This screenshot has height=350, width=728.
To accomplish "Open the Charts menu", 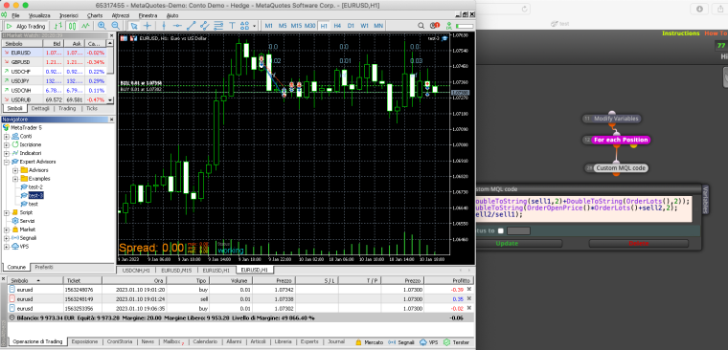I will [95, 15].
